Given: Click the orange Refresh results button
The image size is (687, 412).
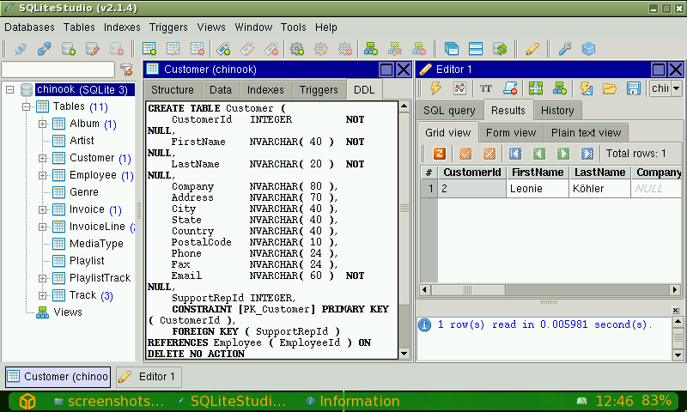Looking at the screenshot, I should coord(440,154).
